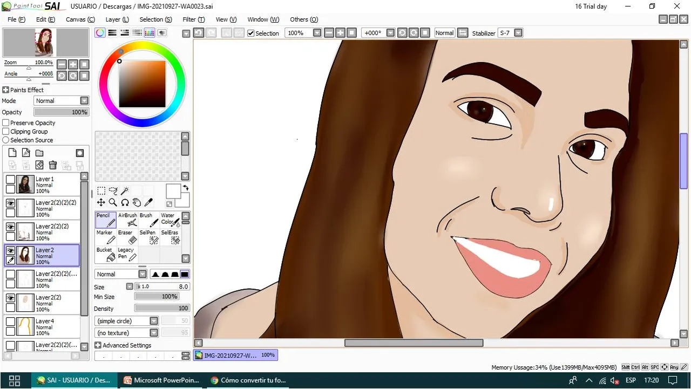Open the simple circle brush shape dropdown
The width and height of the screenshot is (691, 389).
pyautogui.click(x=127, y=321)
